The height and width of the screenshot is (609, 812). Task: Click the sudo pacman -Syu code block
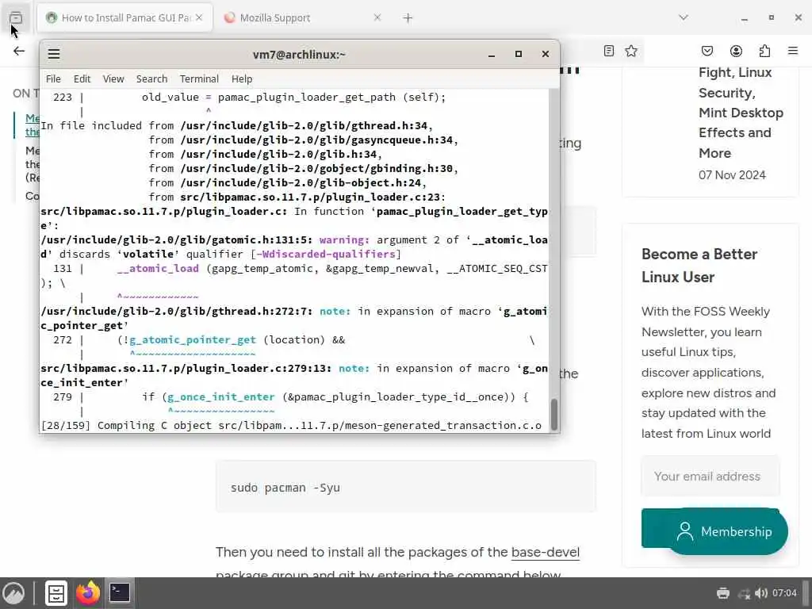pos(405,488)
